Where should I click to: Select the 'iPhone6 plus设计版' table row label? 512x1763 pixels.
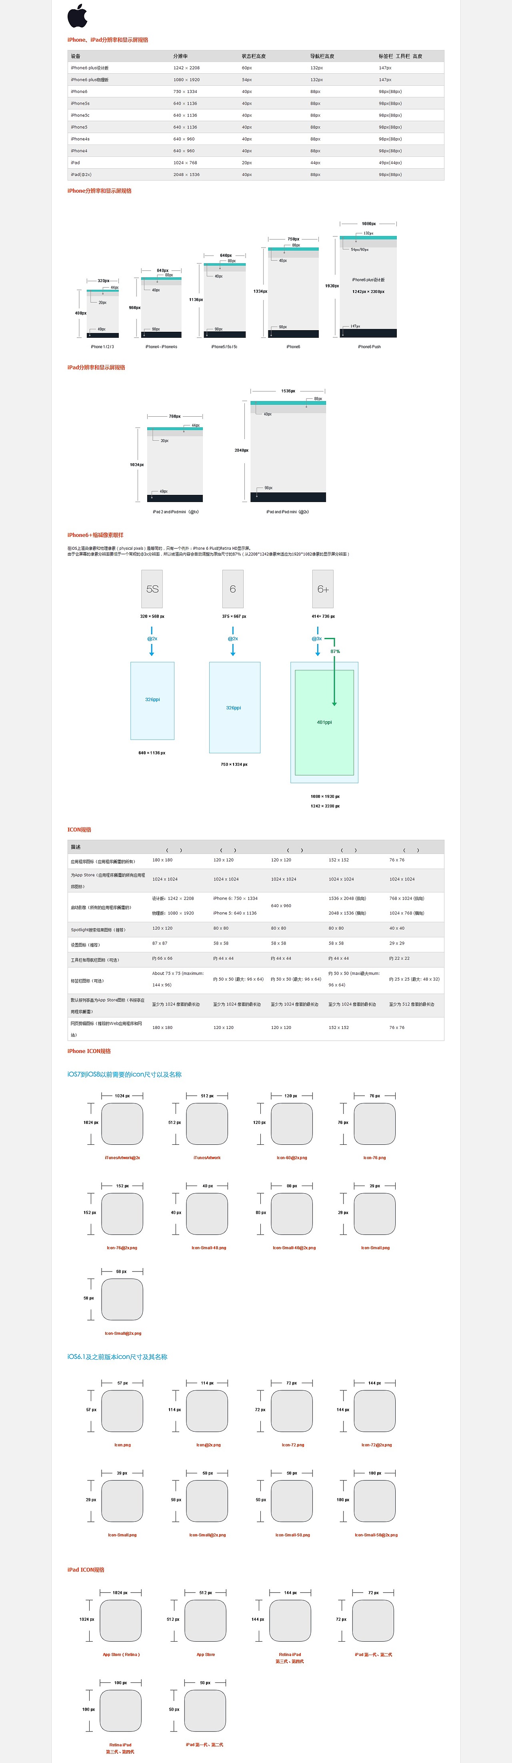(90, 68)
